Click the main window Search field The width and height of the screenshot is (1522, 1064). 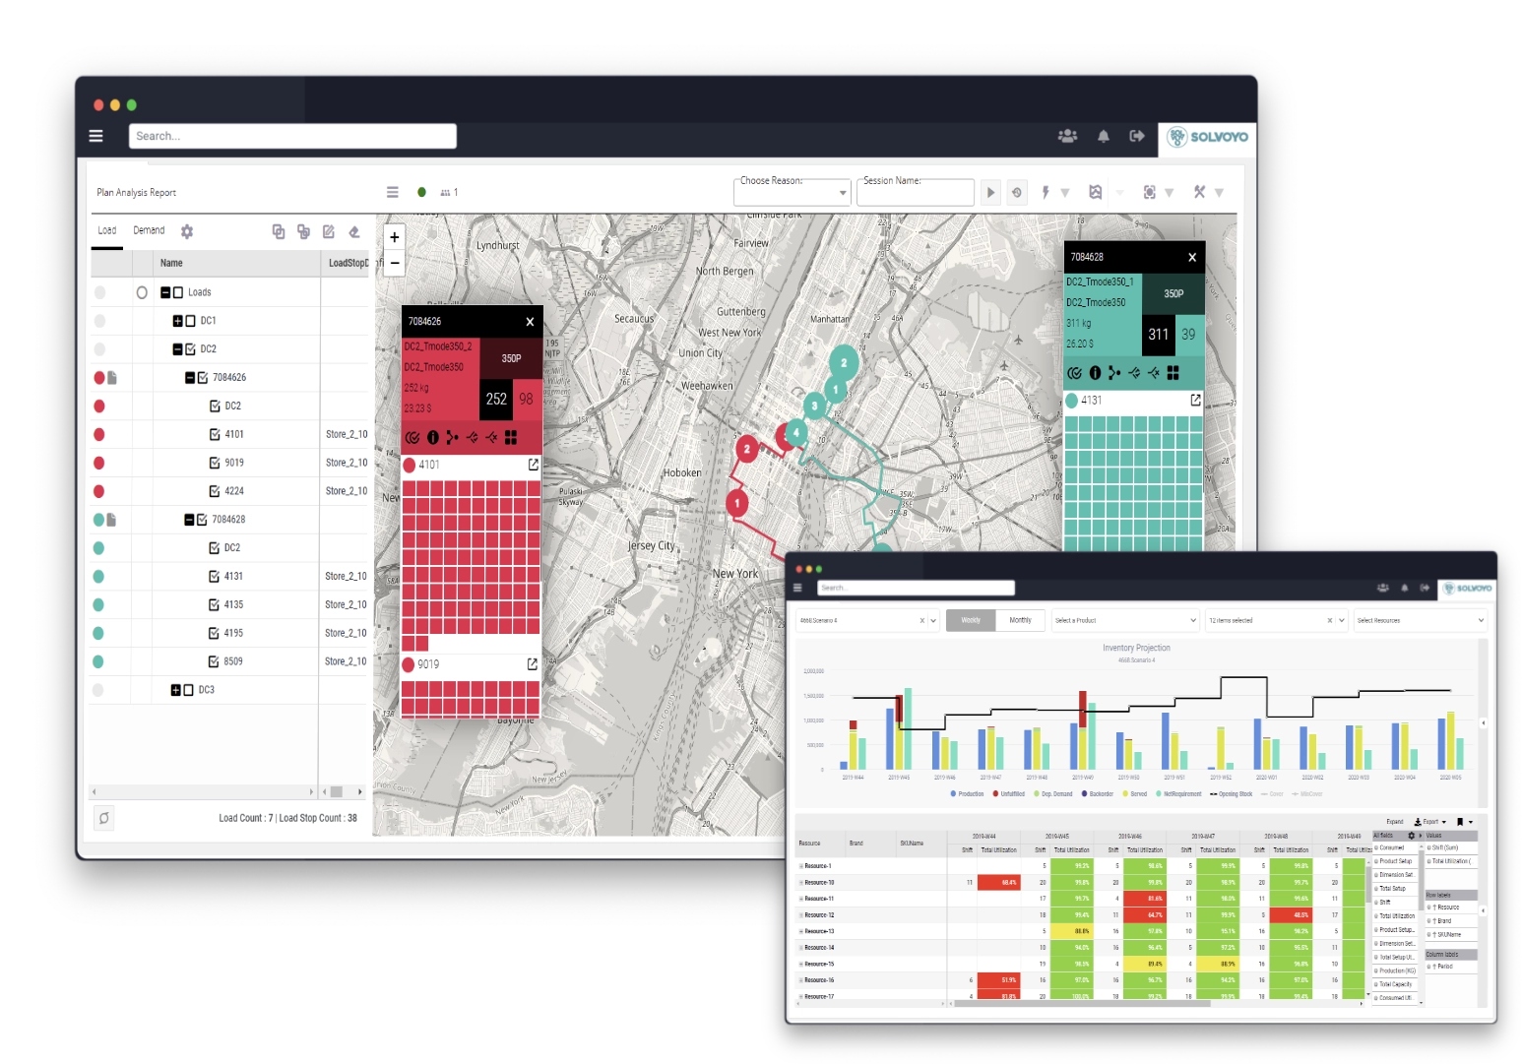pos(292,136)
